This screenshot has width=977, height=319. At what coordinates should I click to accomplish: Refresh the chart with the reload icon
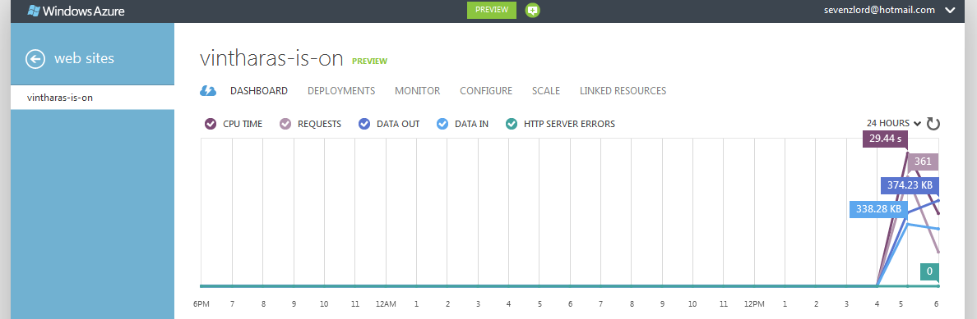pos(933,124)
